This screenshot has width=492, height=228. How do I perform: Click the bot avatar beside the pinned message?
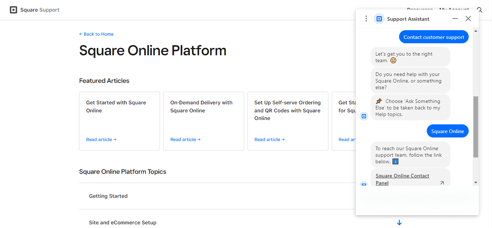coord(364,116)
